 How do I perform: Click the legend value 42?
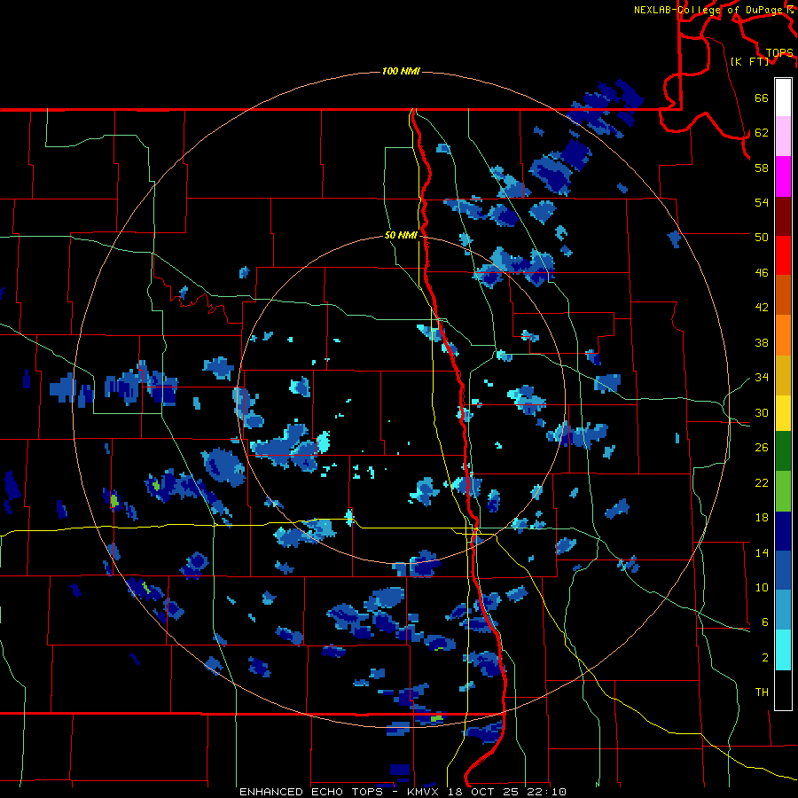point(762,308)
